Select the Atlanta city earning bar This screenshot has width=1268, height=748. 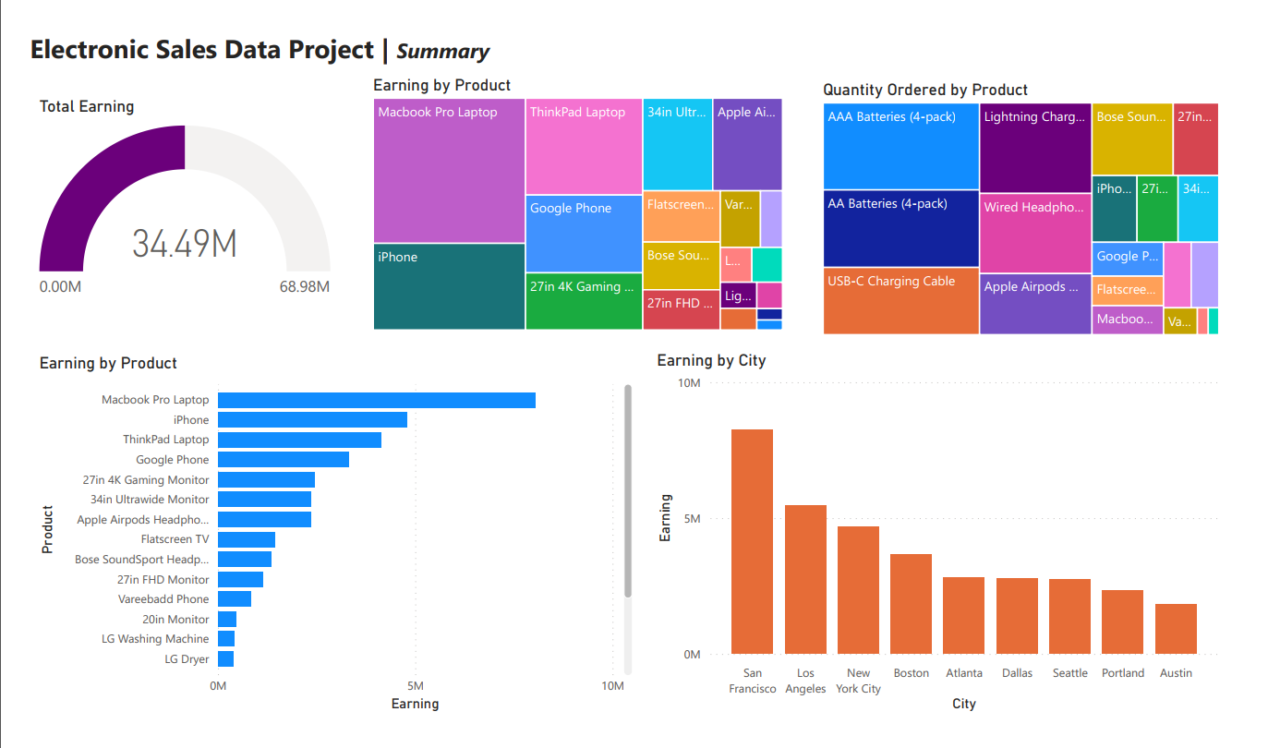coord(963,616)
